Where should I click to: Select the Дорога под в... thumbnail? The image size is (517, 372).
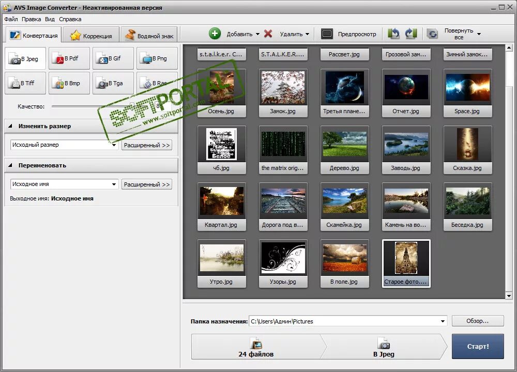pos(283,207)
